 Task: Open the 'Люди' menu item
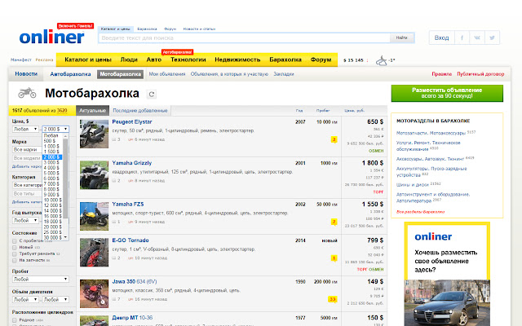(x=129, y=59)
